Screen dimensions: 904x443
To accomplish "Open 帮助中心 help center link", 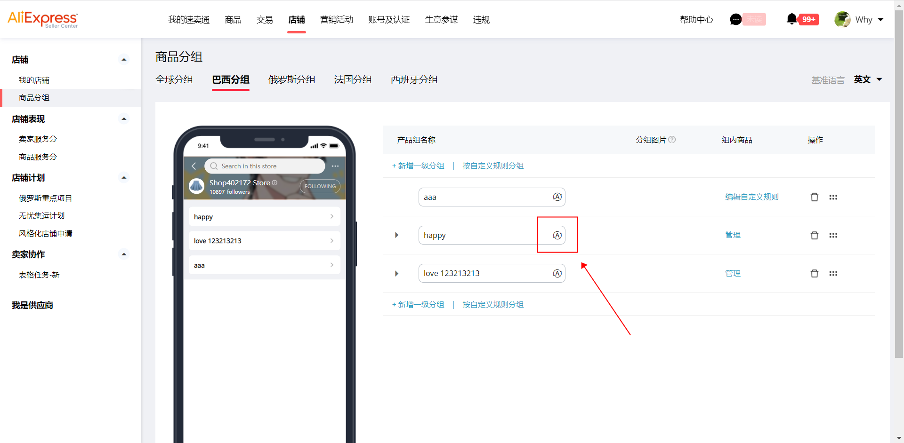I will point(696,20).
